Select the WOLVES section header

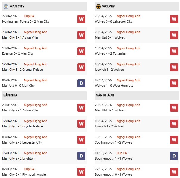pos(137,7)
